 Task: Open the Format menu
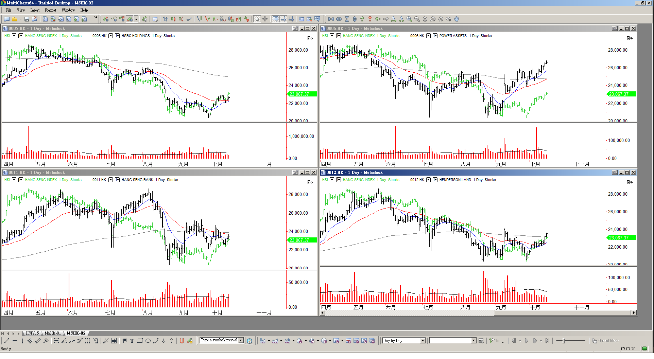[50, 10]
